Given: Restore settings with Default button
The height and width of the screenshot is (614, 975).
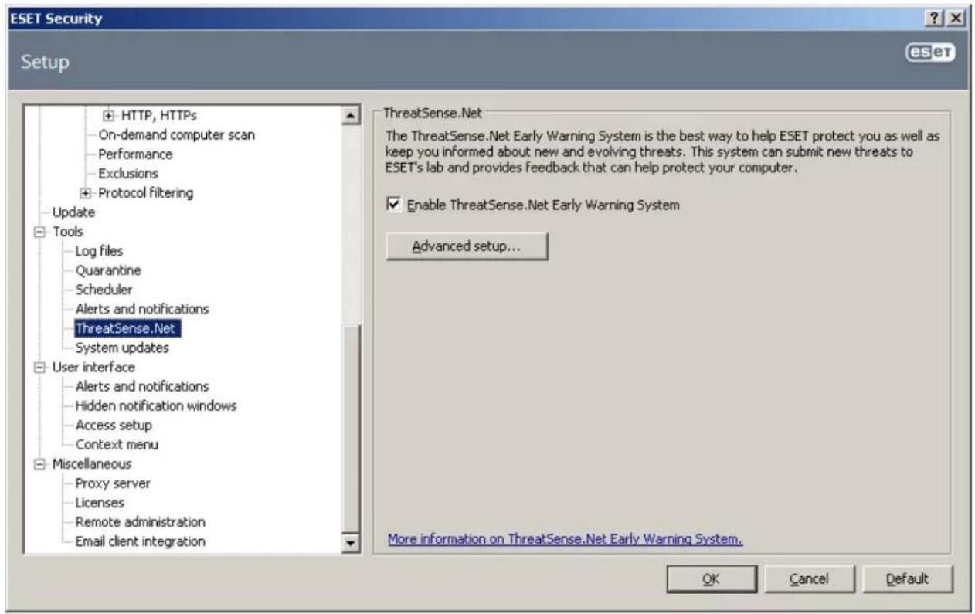Looking at the screenshot, I should coord(908,578).
